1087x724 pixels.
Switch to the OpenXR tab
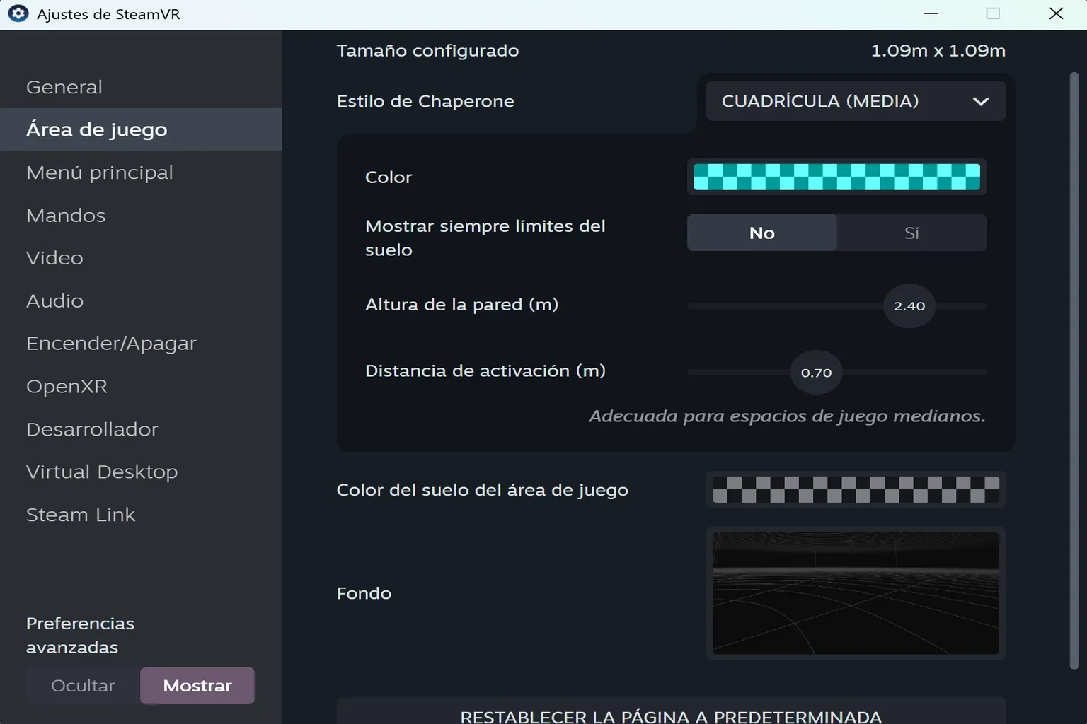141,386
